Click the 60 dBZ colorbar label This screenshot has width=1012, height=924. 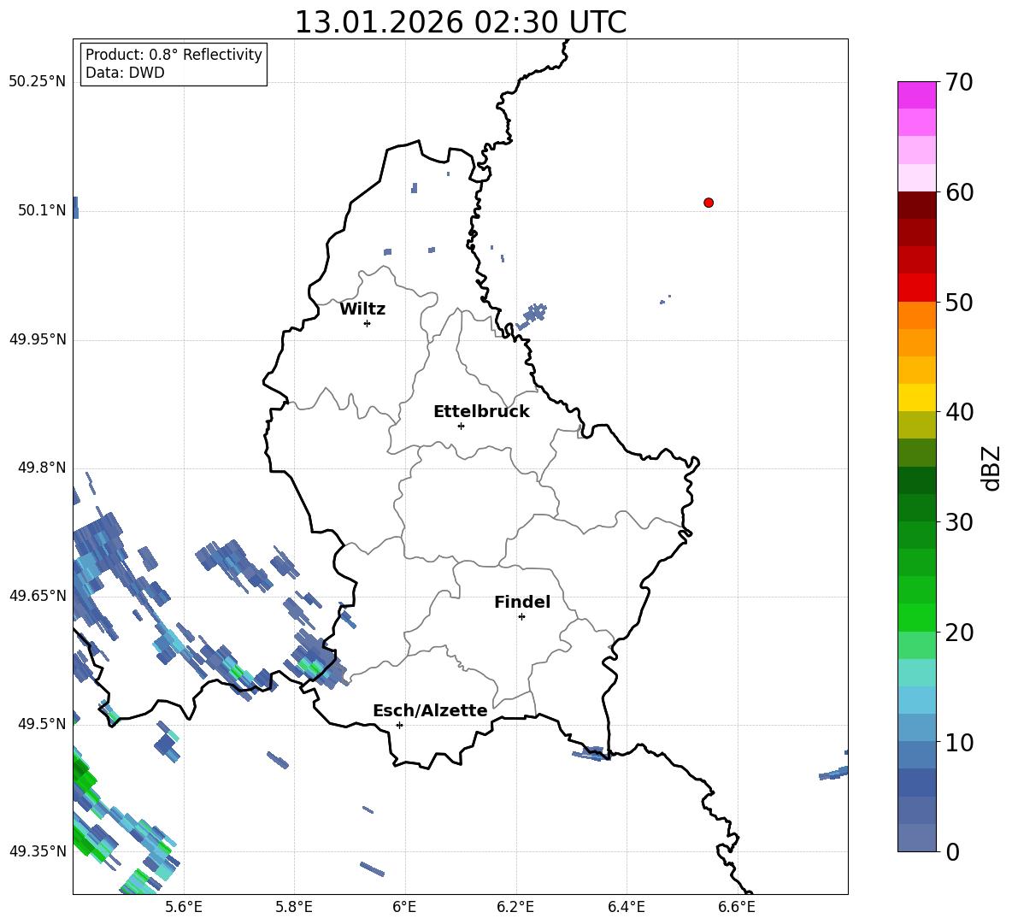tap(958, 192)
